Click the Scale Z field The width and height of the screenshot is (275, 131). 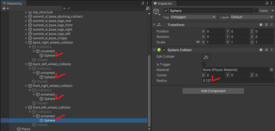264,42
